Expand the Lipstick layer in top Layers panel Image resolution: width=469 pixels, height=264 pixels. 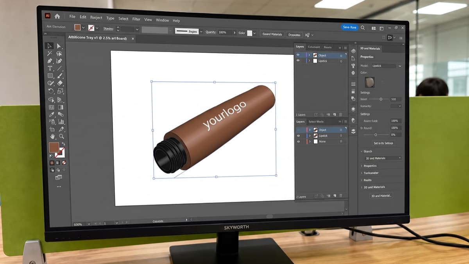tap(310, 61)
